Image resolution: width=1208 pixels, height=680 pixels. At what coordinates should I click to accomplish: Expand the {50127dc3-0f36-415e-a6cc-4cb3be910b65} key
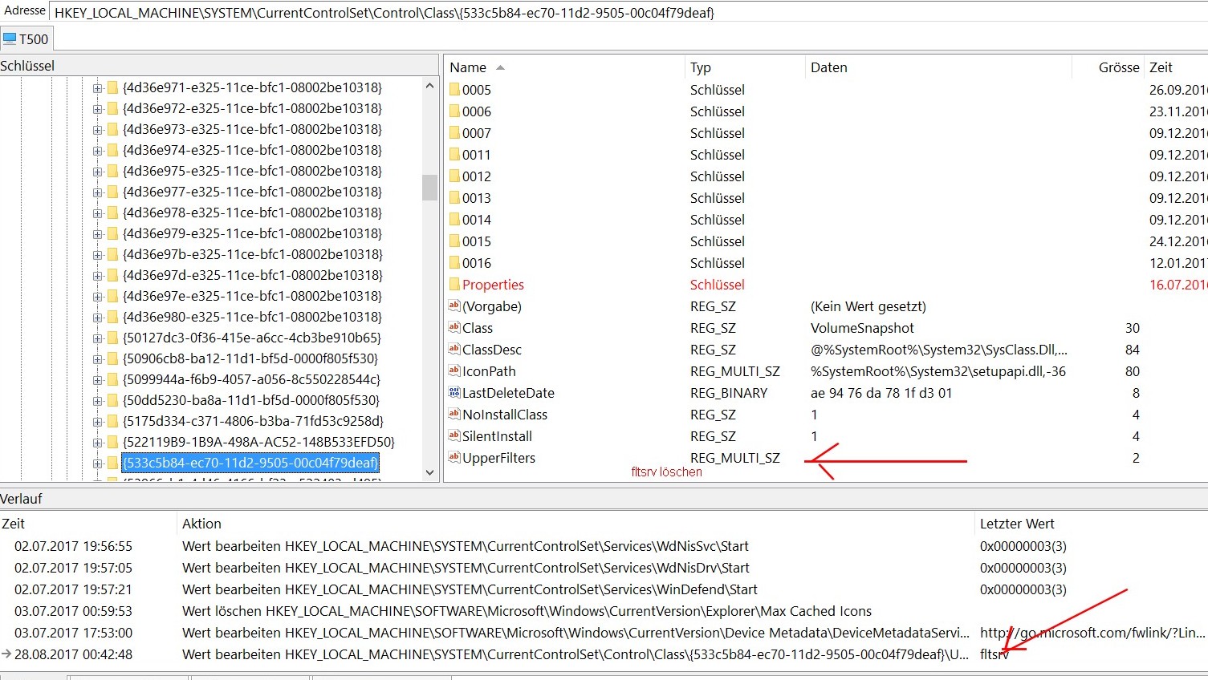click(97, 338)
